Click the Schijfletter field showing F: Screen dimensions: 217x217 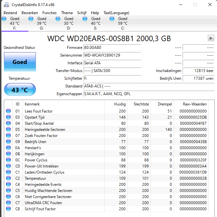[113, 78]
